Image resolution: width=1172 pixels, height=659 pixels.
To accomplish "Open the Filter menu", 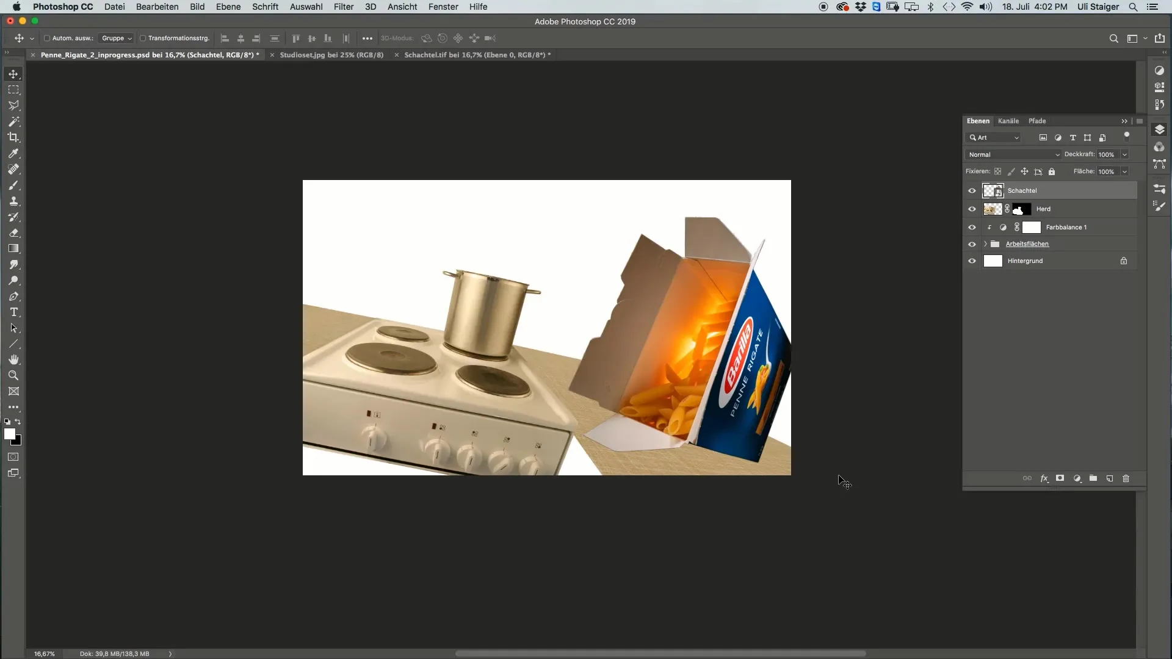I will pos(343,7).
